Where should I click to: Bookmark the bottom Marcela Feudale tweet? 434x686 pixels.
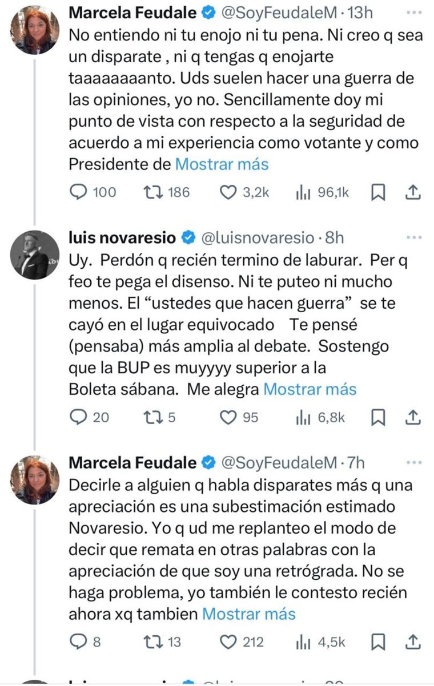[x=376, y=642]
